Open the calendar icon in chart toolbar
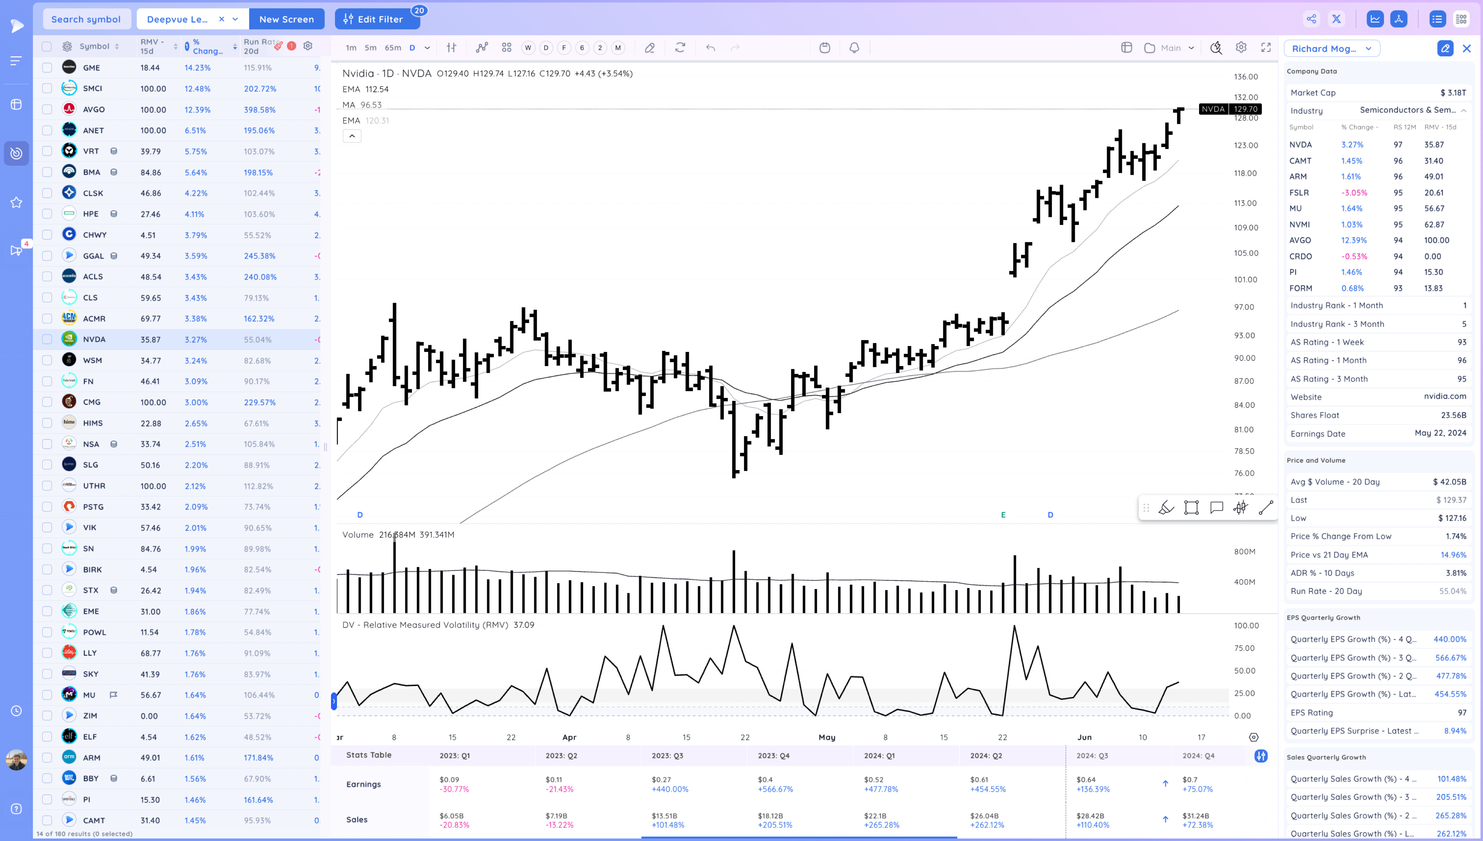 [825, 47]
